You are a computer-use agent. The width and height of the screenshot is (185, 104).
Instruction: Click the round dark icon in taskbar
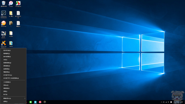tap(45, 102)
